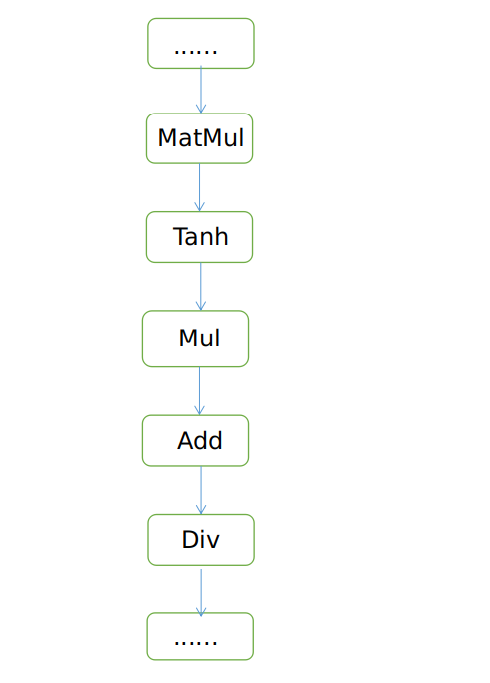Select the connector line from Add to Div

(x=201, y=490)
